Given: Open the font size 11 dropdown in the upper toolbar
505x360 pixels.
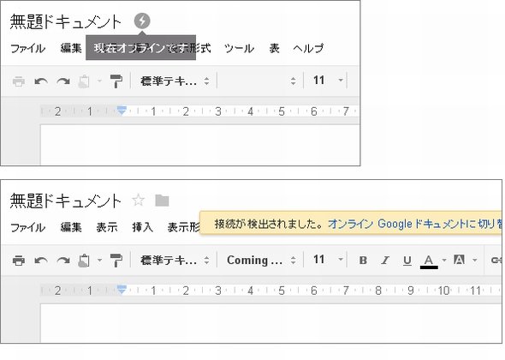Looking at the screenshot, I should coord(328,80).
